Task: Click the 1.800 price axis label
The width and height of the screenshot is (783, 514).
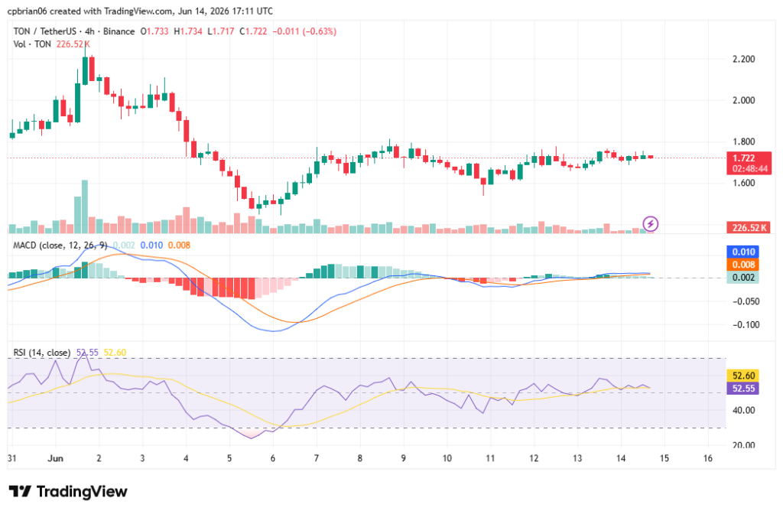Action: [743, 142]
